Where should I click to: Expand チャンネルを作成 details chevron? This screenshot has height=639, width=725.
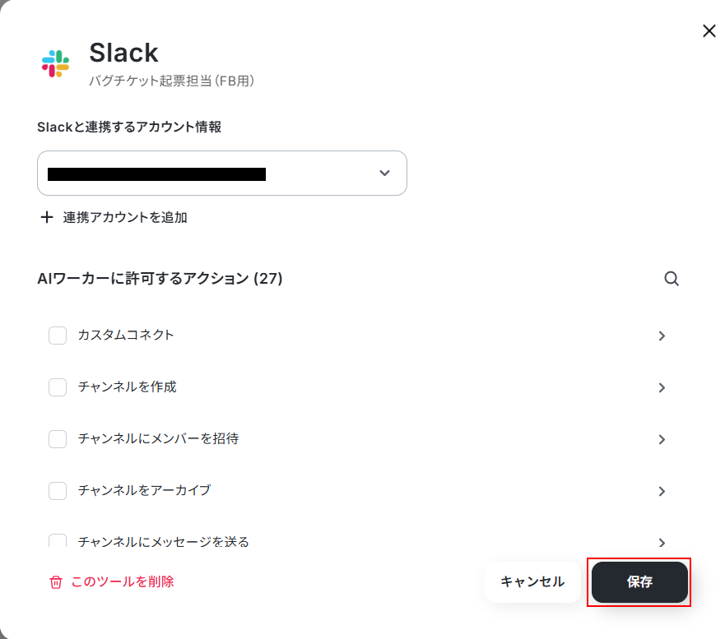tap(662, 387)
